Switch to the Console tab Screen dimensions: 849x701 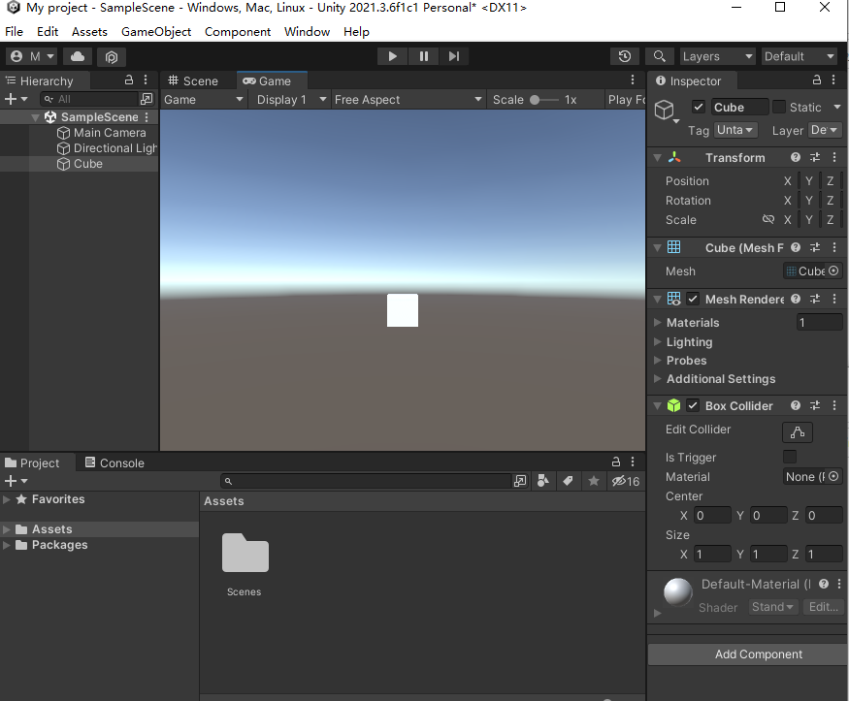click(x=114, y=463)
